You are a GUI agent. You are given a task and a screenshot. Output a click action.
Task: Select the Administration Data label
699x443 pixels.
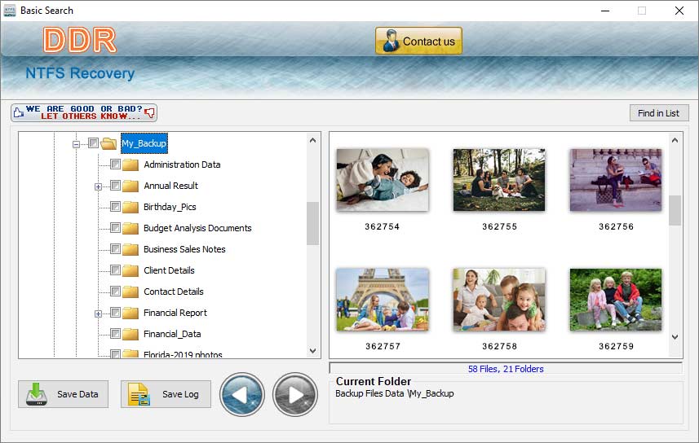(182, 164)
